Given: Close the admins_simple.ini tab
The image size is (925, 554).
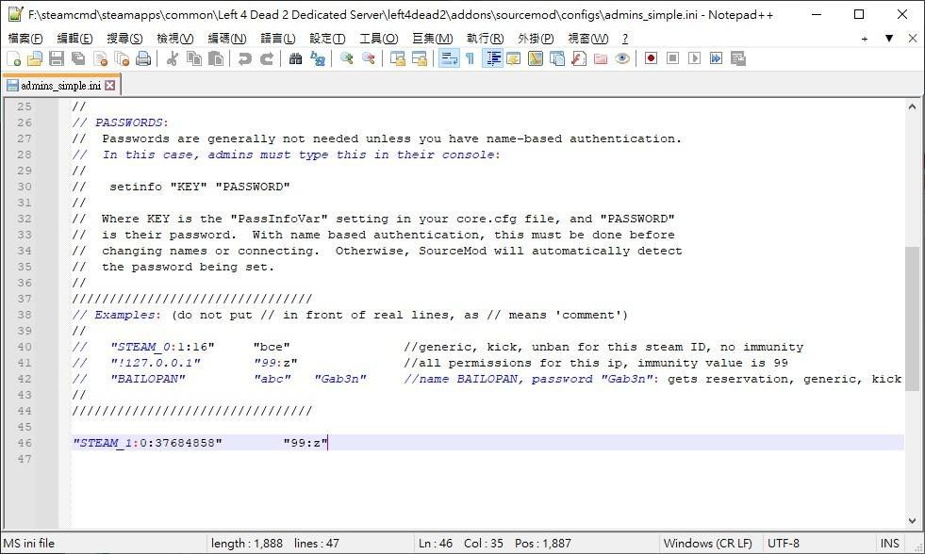Looking at the screenshot, I should 109,85.
